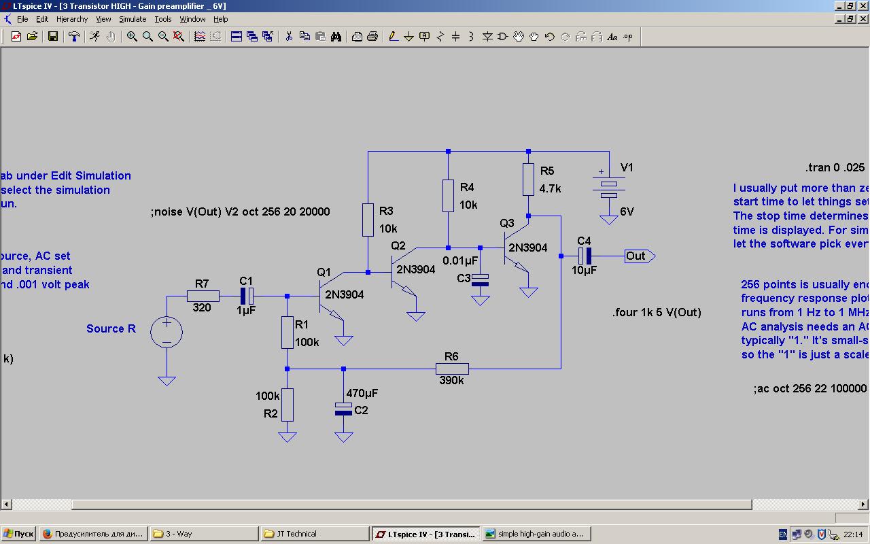
Task: Open the Component gate-symbol tool
Action: [x=503, y=37]
